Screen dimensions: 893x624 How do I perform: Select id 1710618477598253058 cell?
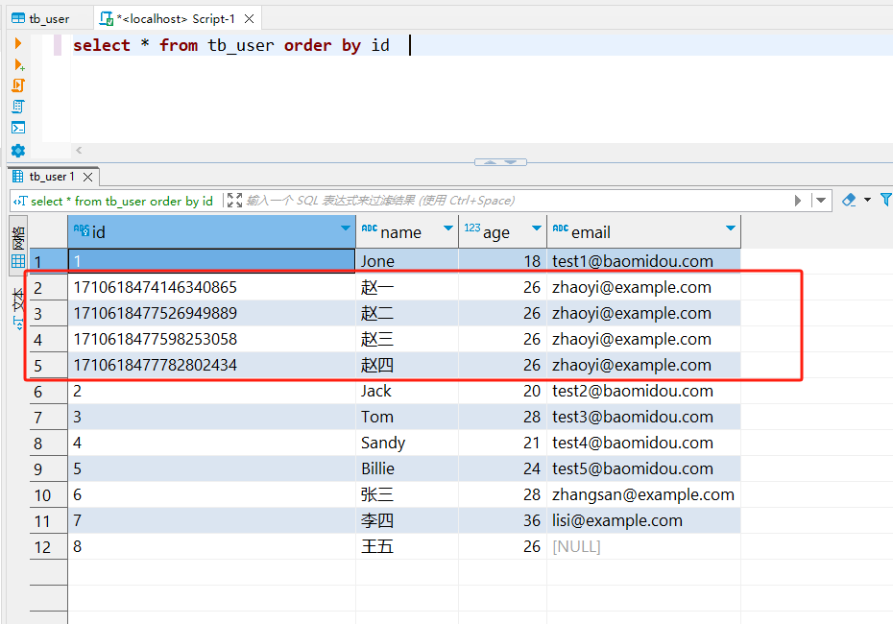point(211,339)
